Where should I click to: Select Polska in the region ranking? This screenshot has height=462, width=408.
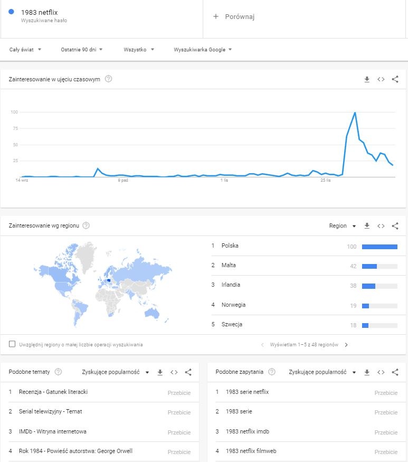coord(230,246)
